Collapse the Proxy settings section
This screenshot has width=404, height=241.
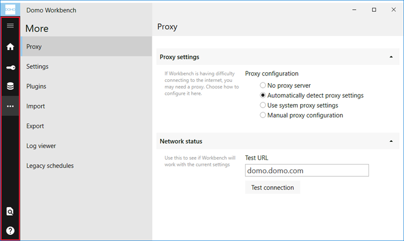[x=390, y=57]
